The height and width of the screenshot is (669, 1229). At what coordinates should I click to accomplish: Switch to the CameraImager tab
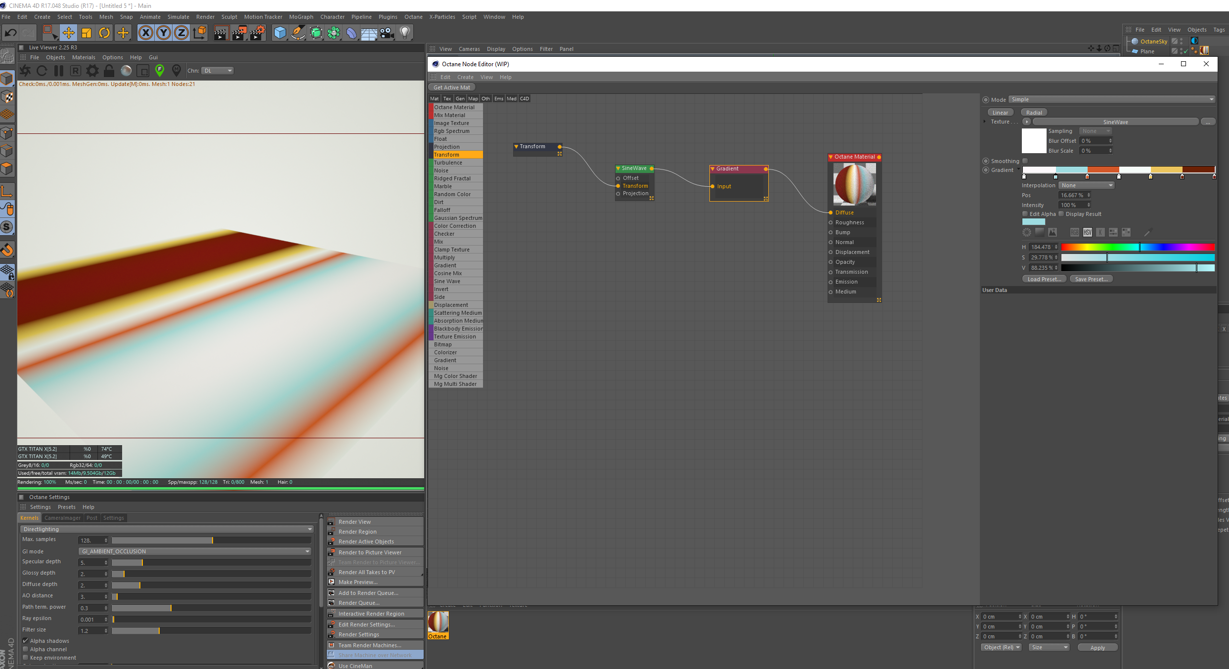(x=62, y=518)
